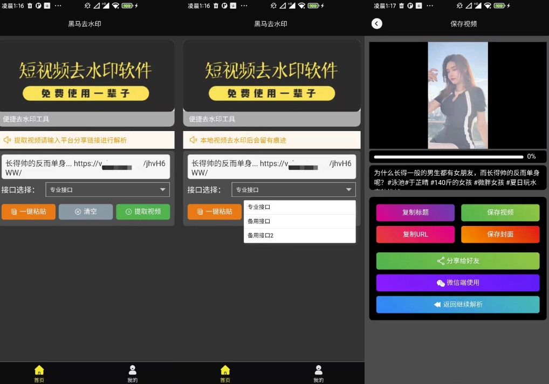Select 备用接口2 option from dropdown list

coord(300,236)
